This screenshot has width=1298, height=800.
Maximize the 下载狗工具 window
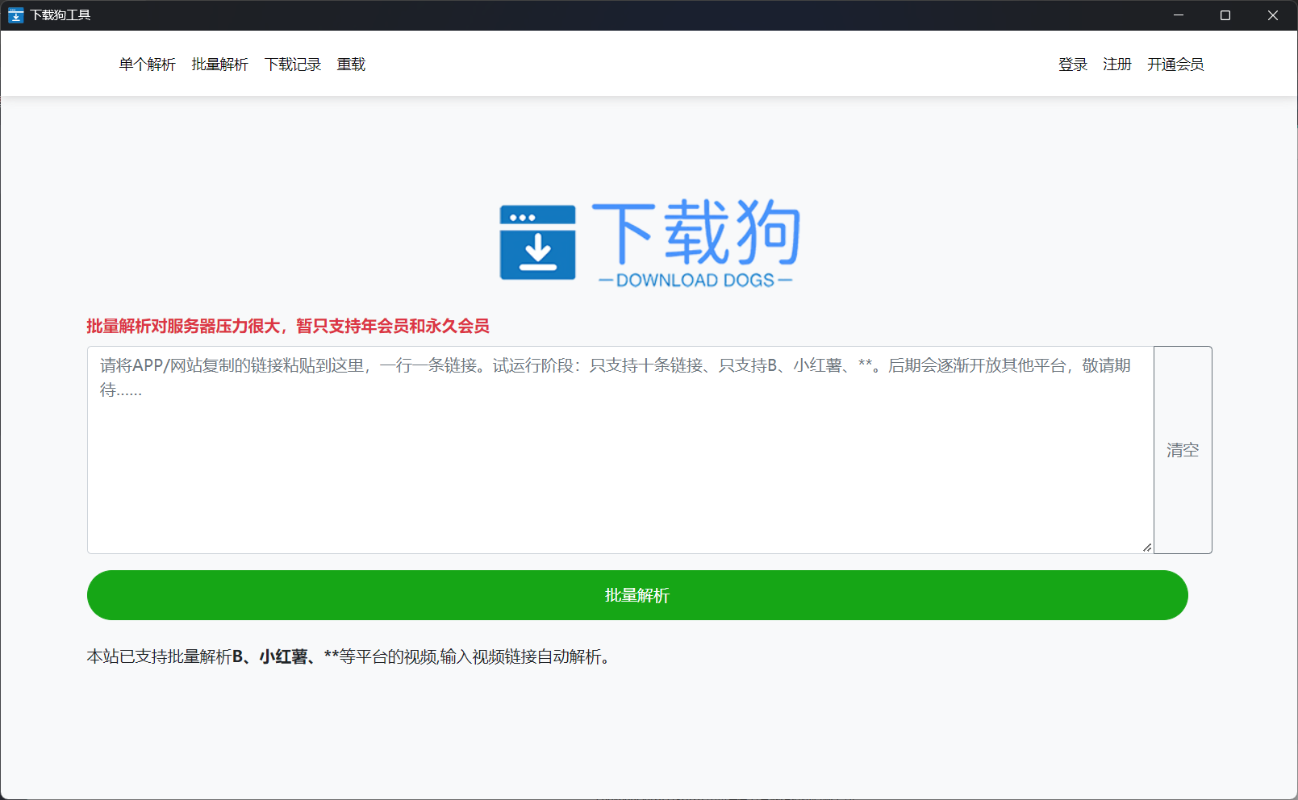click(x=1225, y=15)
